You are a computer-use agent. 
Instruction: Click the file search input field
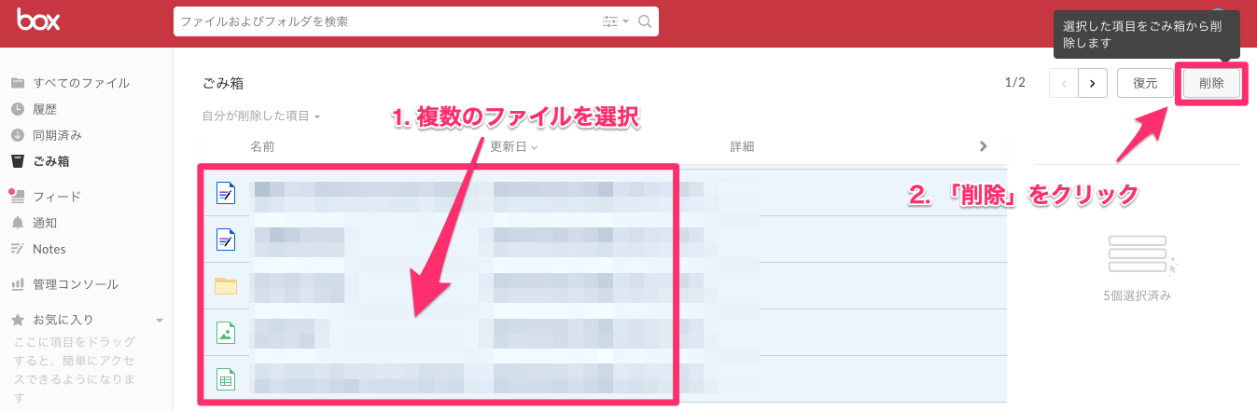click(387, 21)
